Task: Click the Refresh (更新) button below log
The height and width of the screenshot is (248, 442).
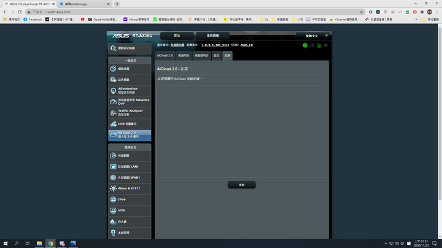Action: pos(242,185)
